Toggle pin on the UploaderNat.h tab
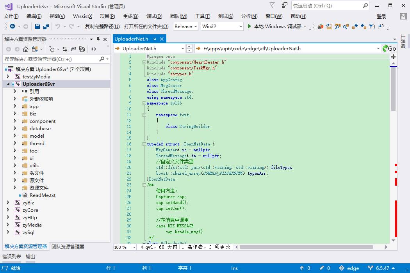 [155, 39]
